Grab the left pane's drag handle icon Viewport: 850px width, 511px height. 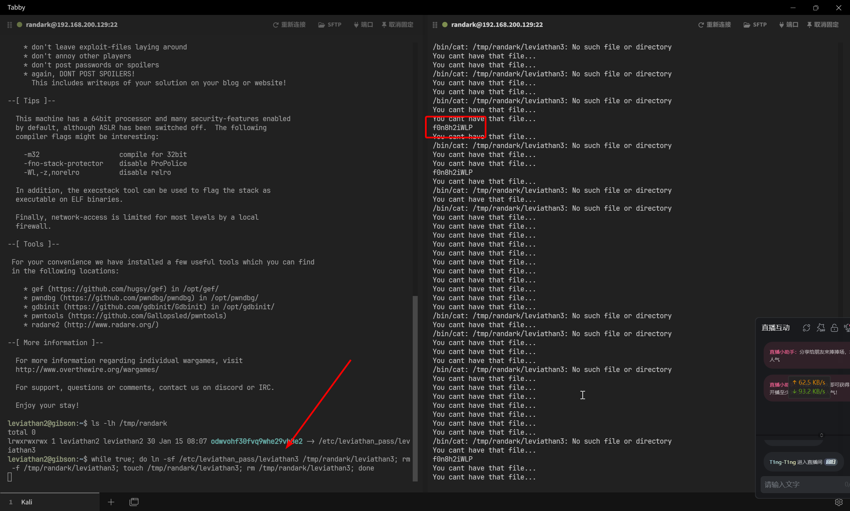coord(10,25)
